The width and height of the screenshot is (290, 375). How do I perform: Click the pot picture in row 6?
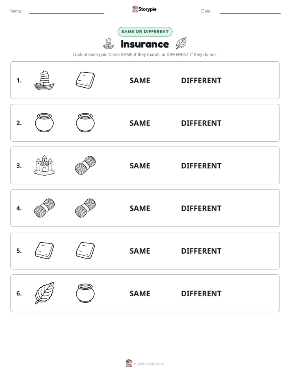(x=85, y=293)
